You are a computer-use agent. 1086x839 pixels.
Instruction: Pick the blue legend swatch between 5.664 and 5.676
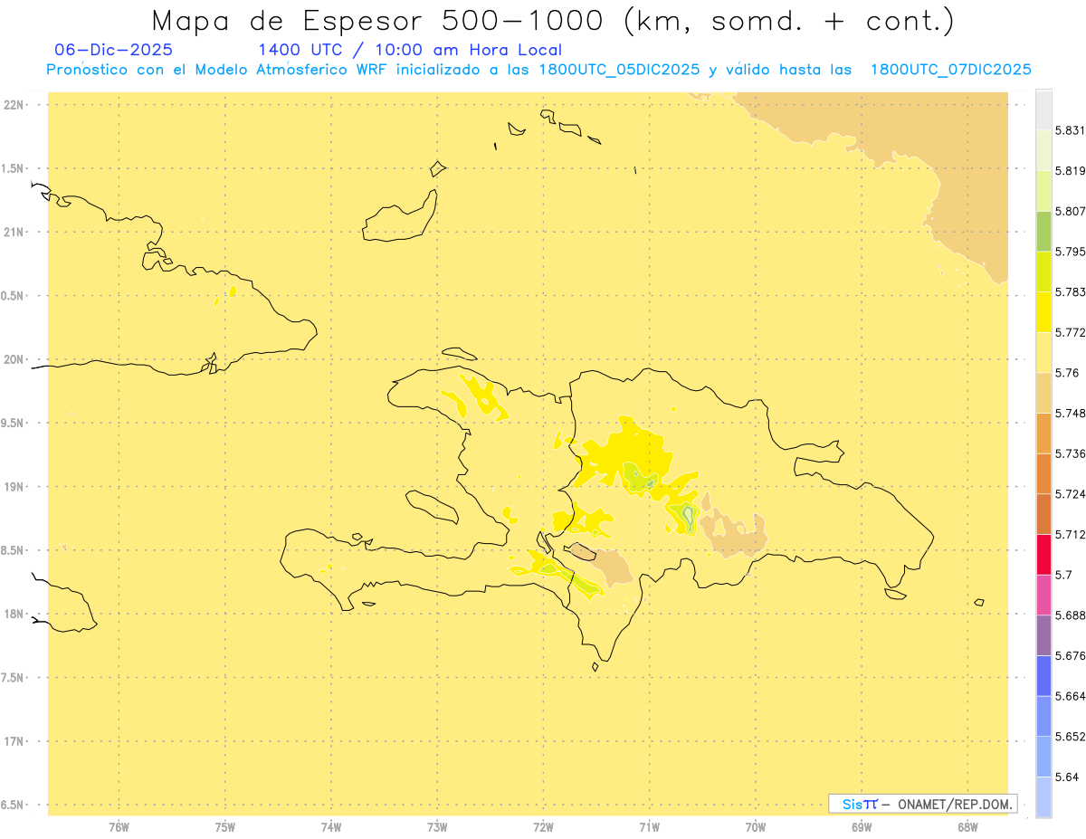1043,675
